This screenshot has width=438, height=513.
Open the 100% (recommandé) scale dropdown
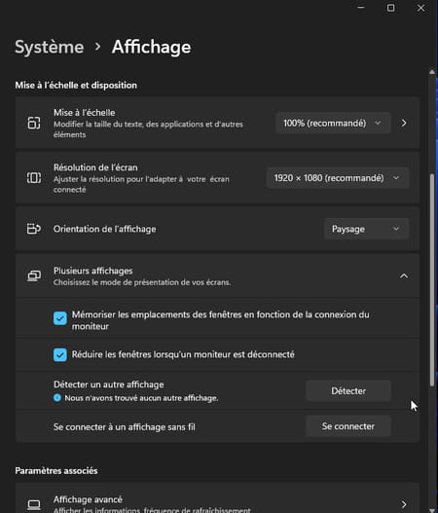coord(333,123)
